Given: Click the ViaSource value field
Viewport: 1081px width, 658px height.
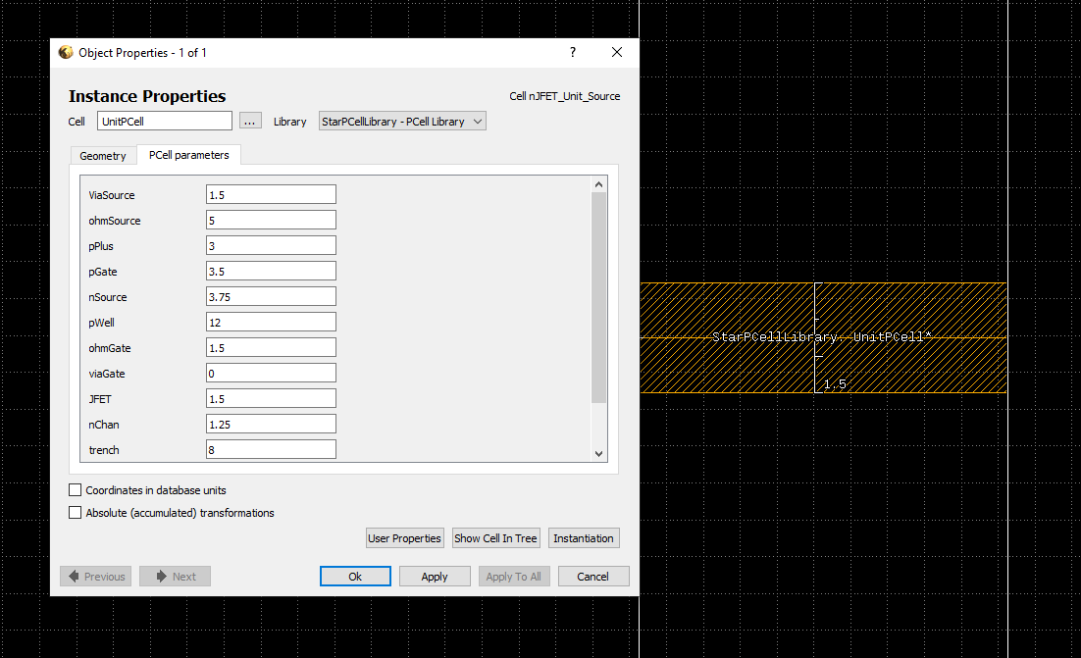Looking at the screenshot, I should 271,195.
